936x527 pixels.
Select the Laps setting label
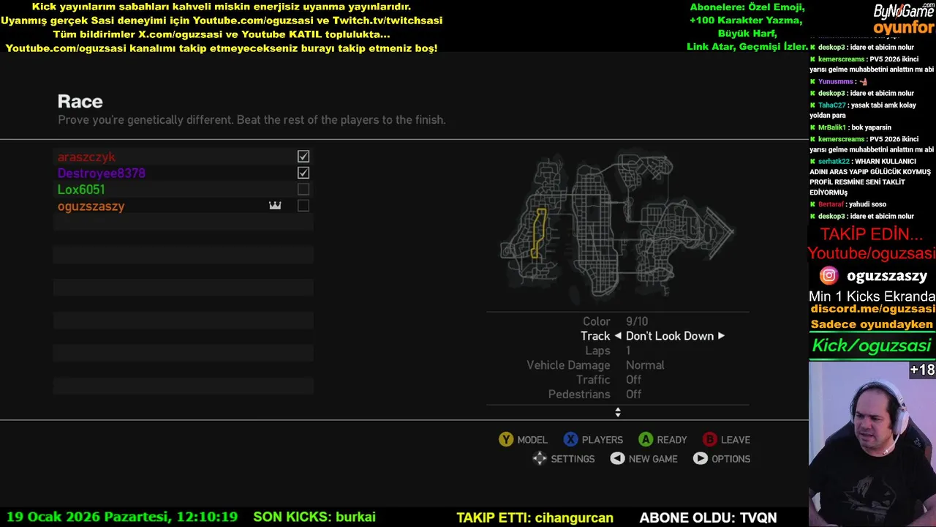click(x=597, y=351)
